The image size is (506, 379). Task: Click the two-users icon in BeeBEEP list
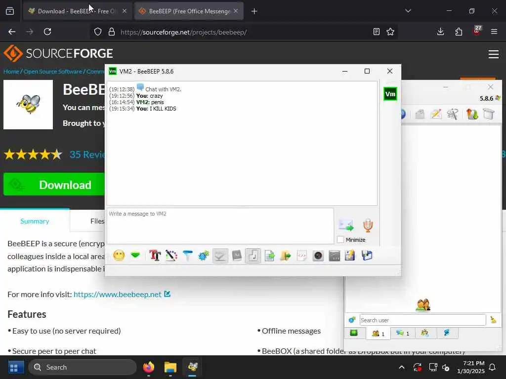[x=423, y=305]
